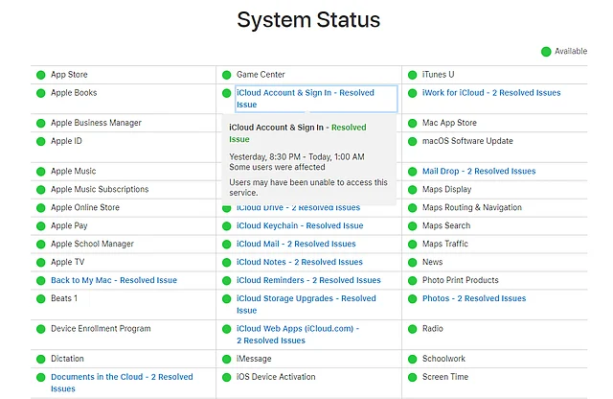Open Documents in the Cloud resolved issues link
The image size is (613, 399).
pos(122,383)
